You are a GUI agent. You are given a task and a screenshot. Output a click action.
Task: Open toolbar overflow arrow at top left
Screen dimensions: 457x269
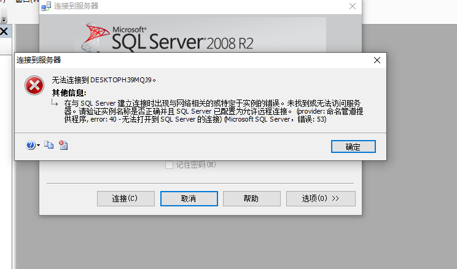click(x=4, y=20)
